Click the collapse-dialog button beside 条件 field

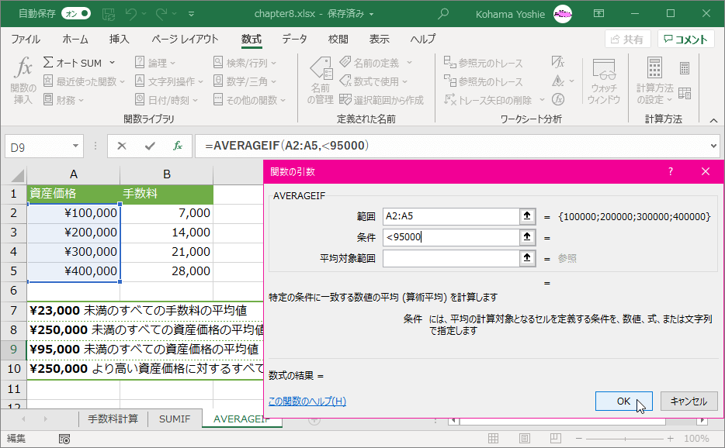coord(527,237)
